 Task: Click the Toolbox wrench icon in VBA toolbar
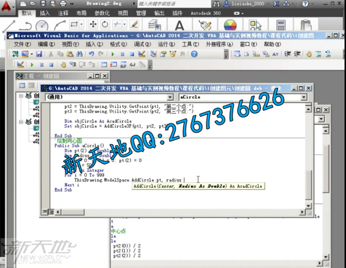(182, 54)
